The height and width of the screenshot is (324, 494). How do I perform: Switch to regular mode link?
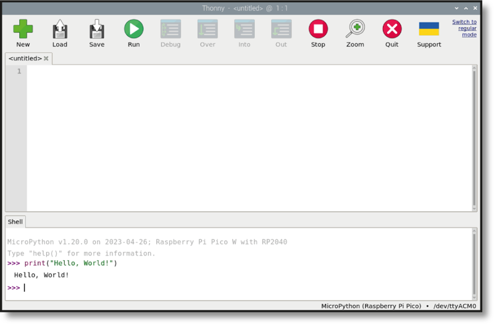[x=464, y=28]
